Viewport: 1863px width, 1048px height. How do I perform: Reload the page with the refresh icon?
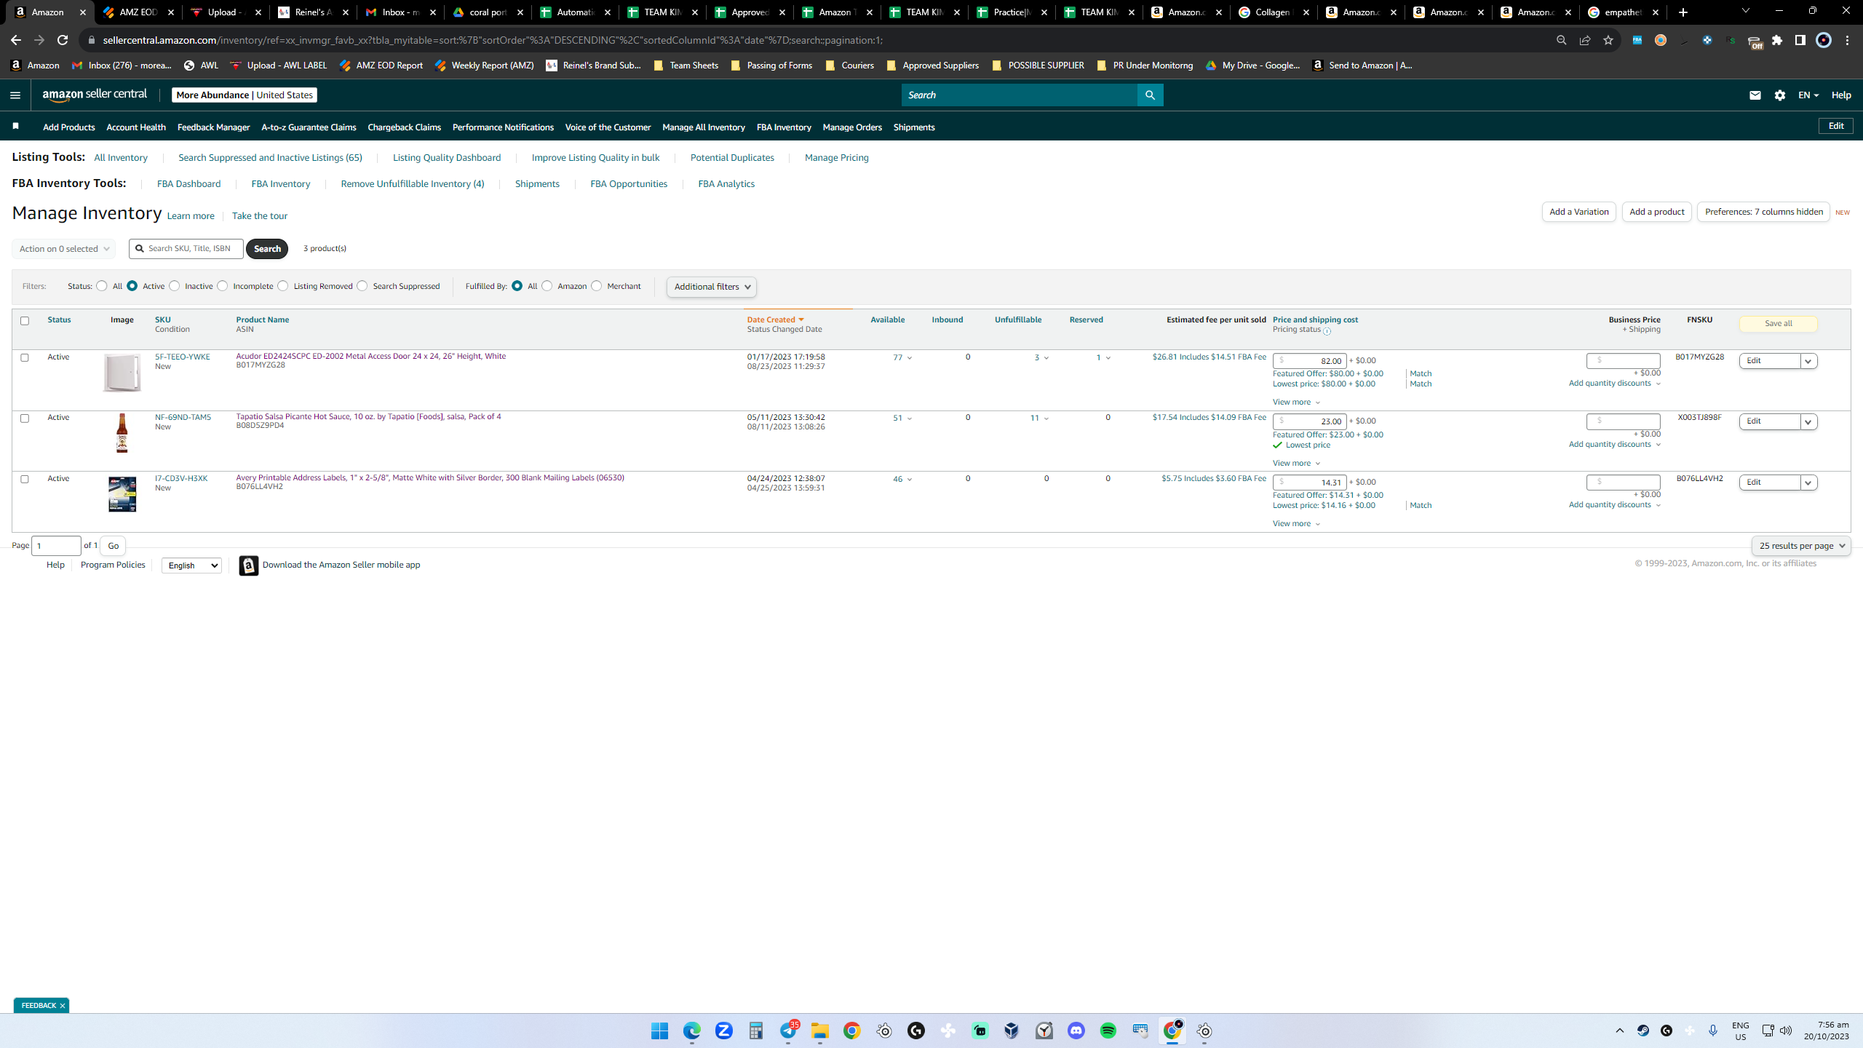[x=63, y=40]
